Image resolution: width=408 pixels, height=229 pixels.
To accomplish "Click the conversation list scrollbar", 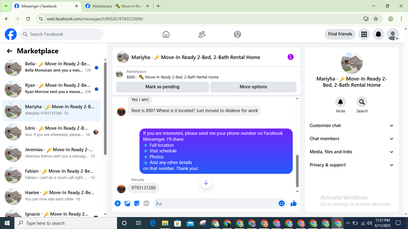I will 105,109.
